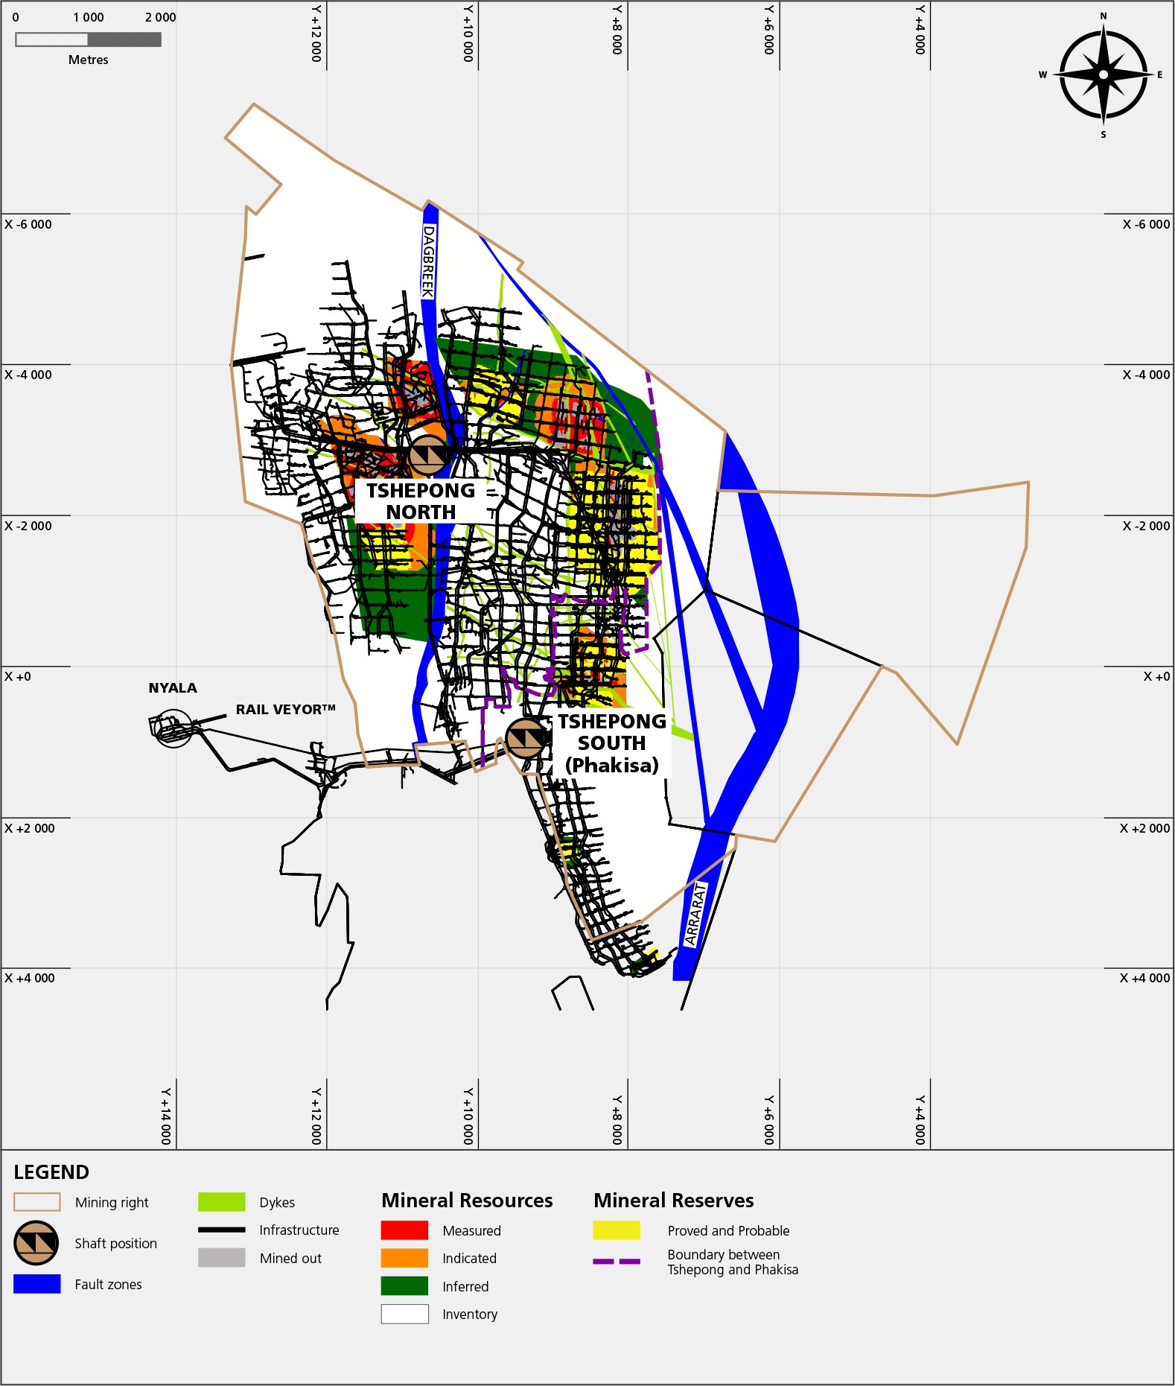Image resolution: width=1175 pixels, height=1386 pixels.
Task: Click the mining right outline legend symbol
Action: [x=37, y=1202]
